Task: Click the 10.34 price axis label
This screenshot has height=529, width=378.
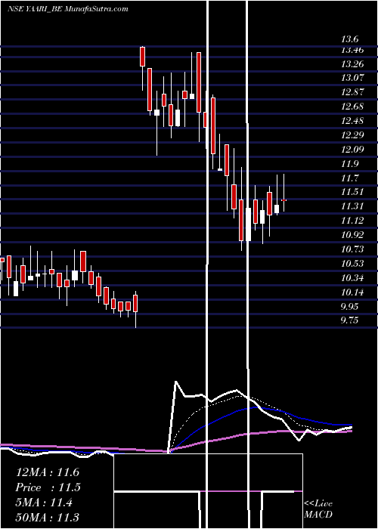Action: coord(352,278)
